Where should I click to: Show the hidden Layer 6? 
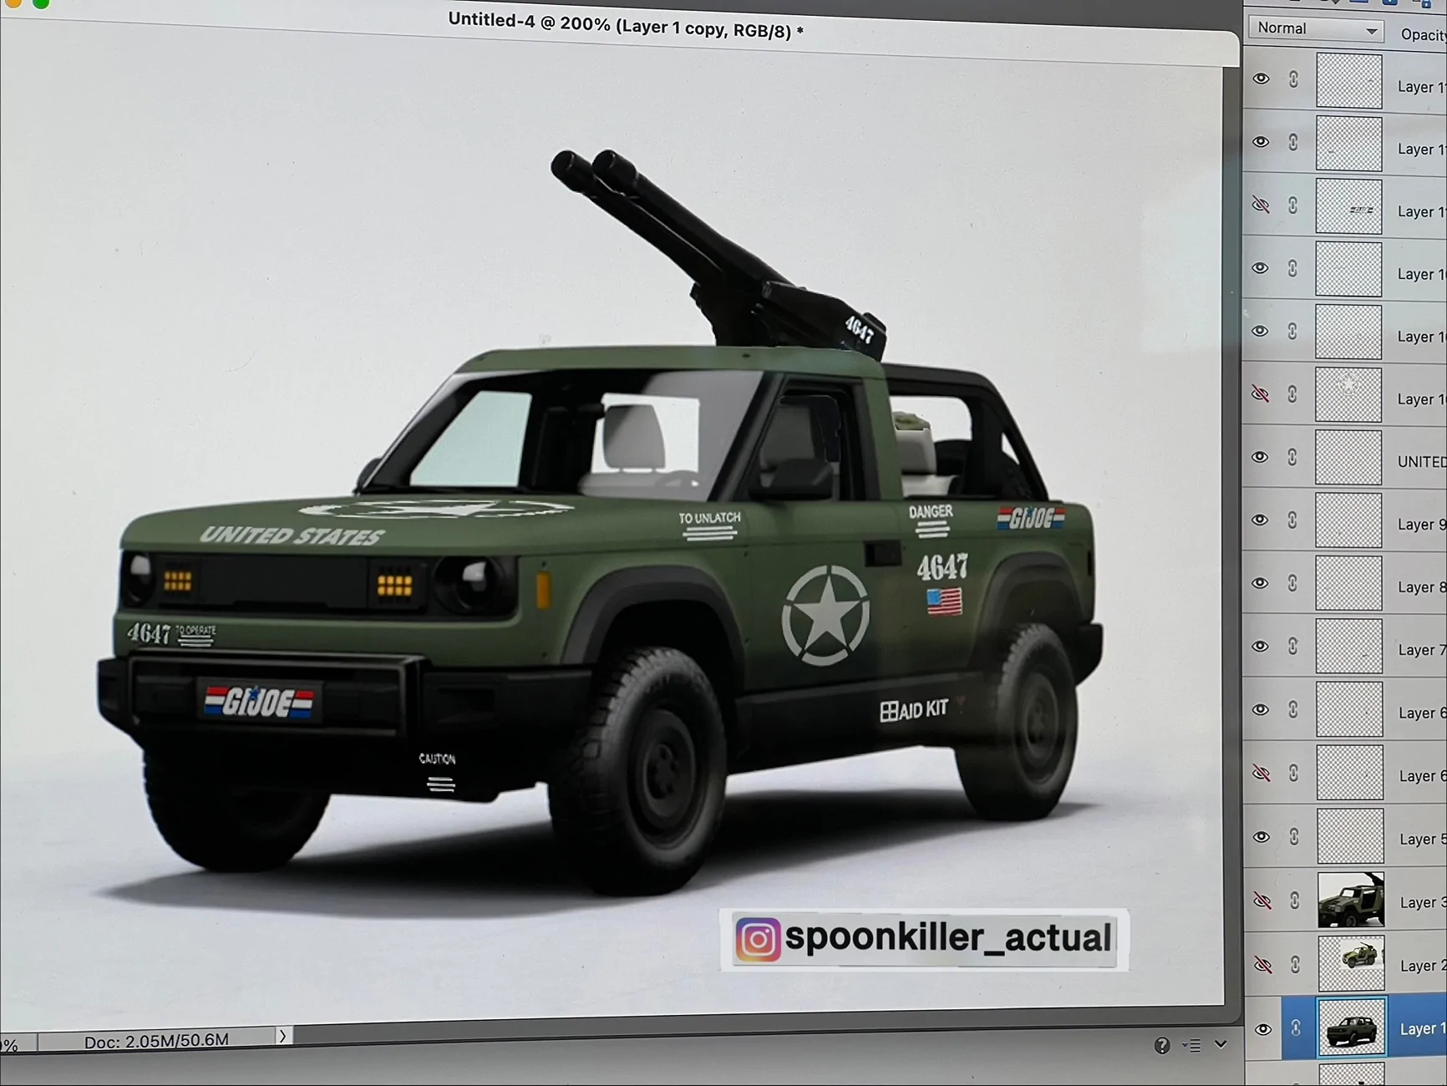coord(1262,773)
